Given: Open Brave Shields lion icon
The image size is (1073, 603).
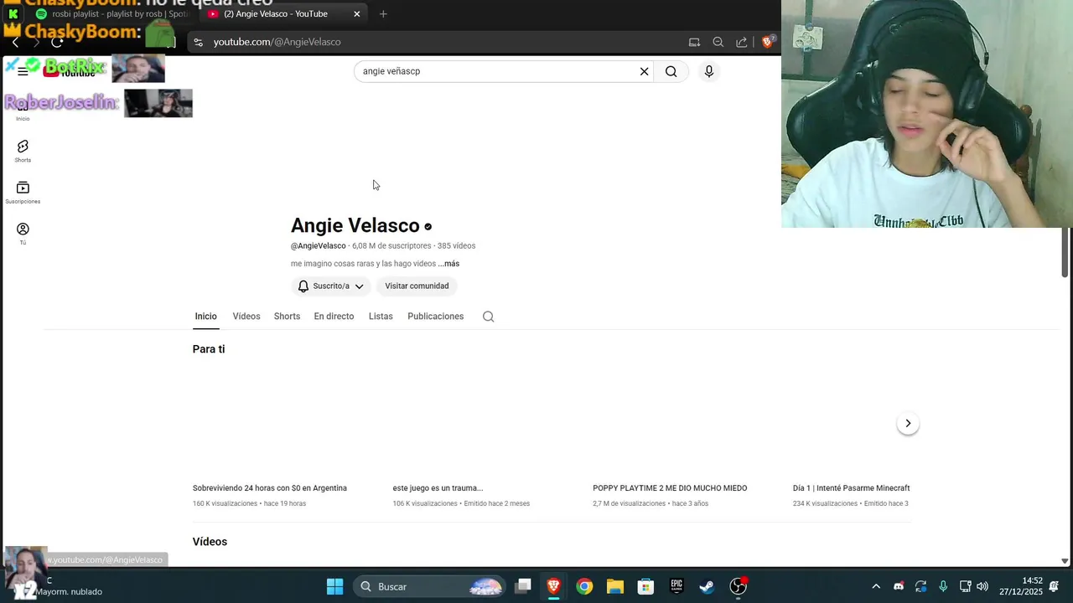Looking at the screenshot, I should click(x=768, y=41).
